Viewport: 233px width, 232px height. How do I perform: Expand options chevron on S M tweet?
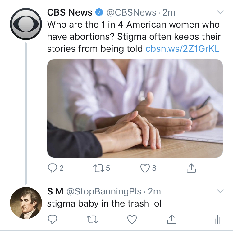[x=220, y=191]
